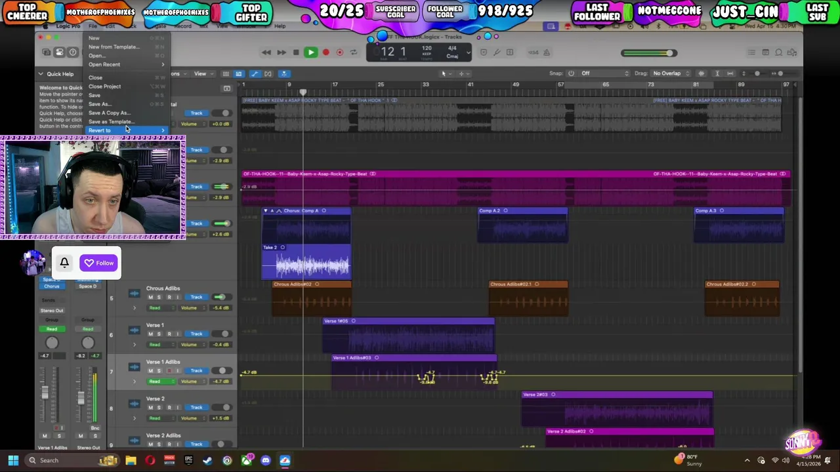Record-enable the Verse 1 Adlibs track
840x472 pixels.
pyautogui.click(x=169, y=370)
